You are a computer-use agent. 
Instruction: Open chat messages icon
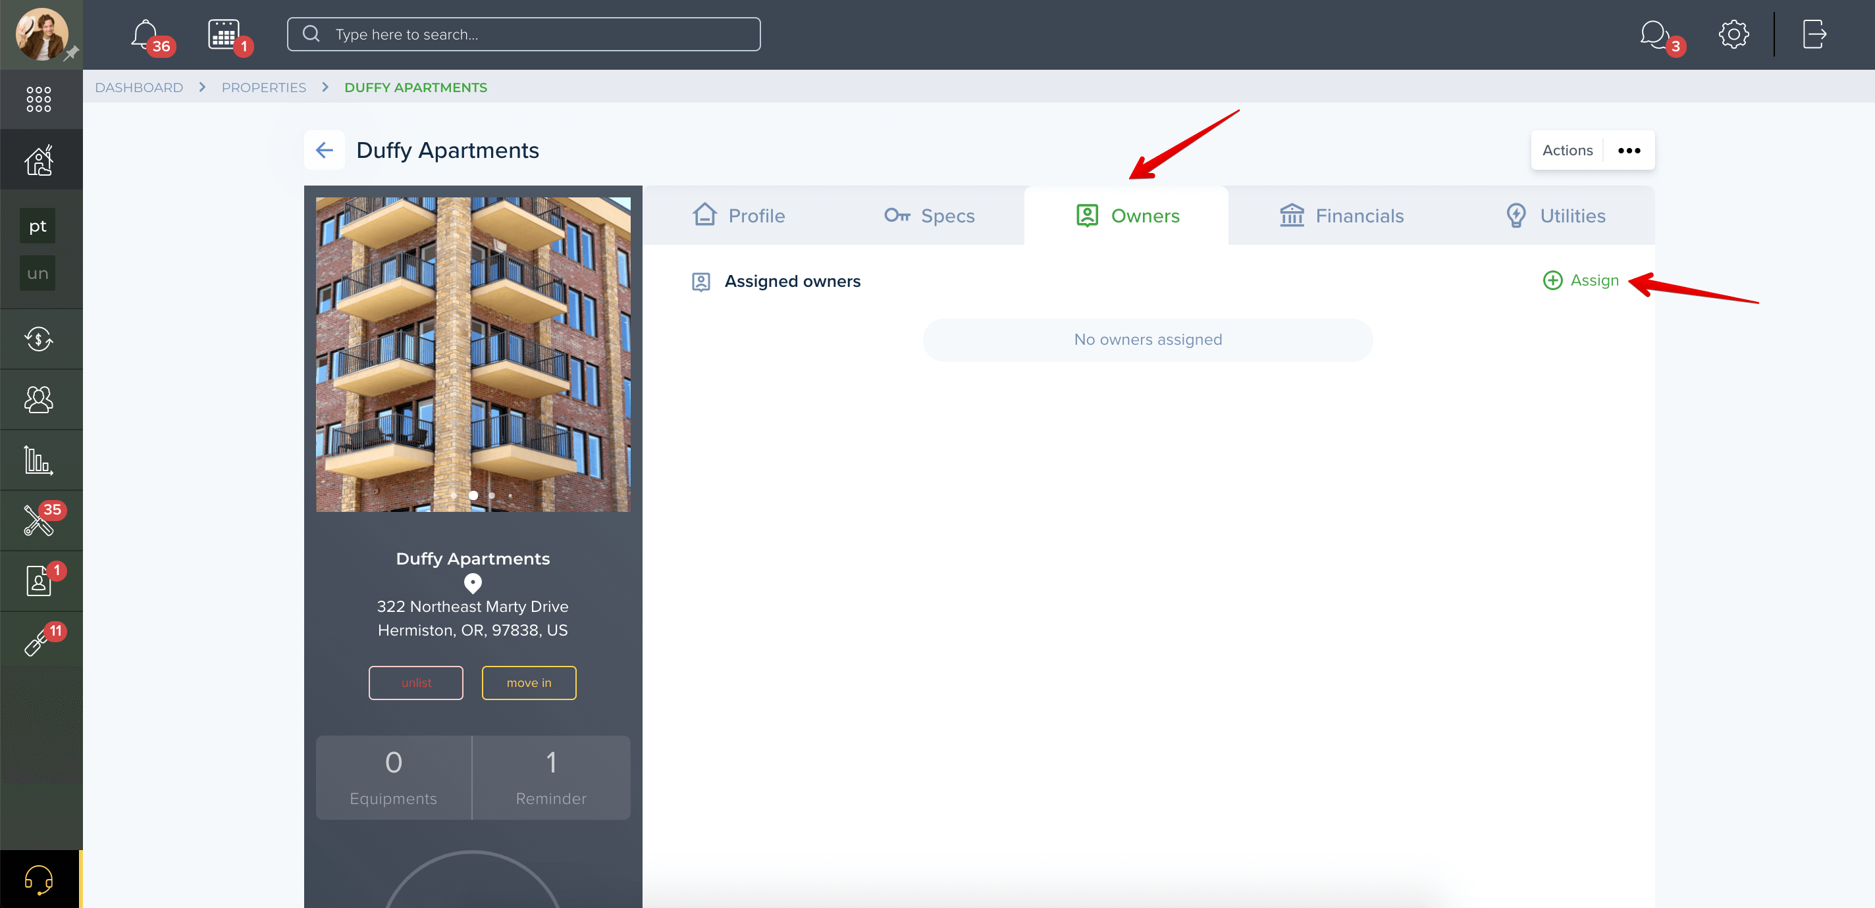tap(1654, 34)
